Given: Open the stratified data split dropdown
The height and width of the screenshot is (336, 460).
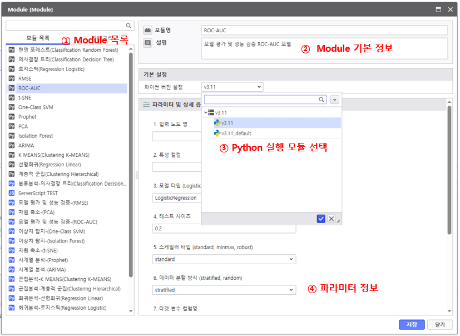Looking at the screenshot, I should point(224,290).
